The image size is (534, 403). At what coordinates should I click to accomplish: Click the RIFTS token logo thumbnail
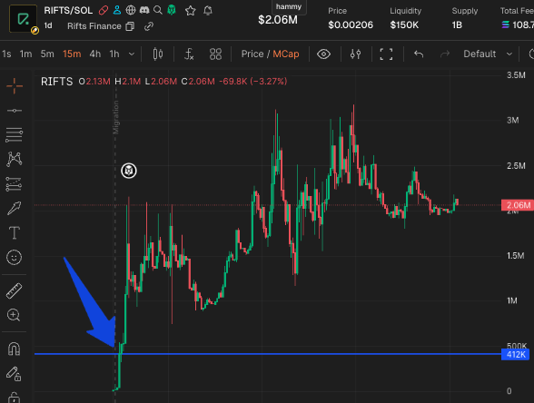click(24, 19)
